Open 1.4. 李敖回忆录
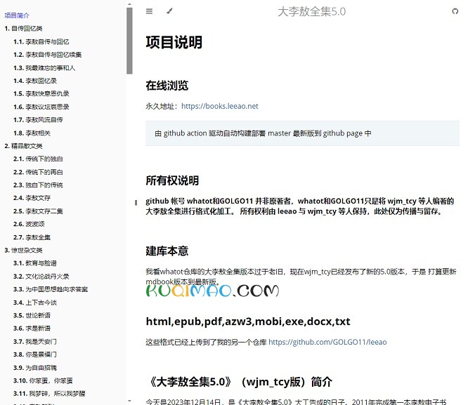 [x=35, y=81]
